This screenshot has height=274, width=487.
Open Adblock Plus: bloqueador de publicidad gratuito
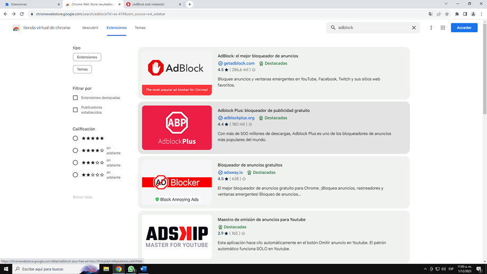pyautogui.click(x=263, y=111)
